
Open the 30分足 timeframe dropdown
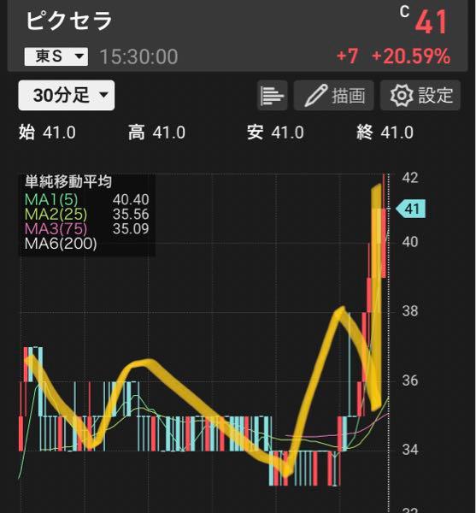pos(67,95)
